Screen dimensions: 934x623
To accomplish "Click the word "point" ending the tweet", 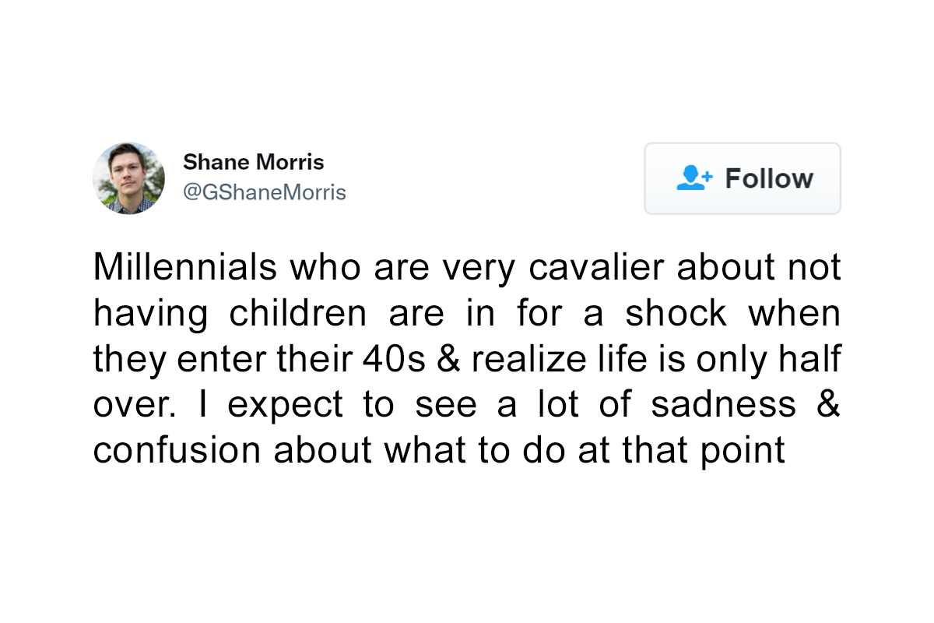I will [x=743, y=452].
